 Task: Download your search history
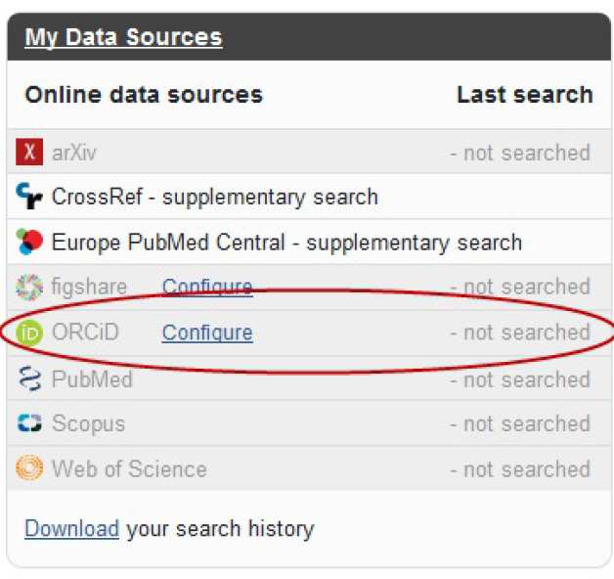[71, 529]
